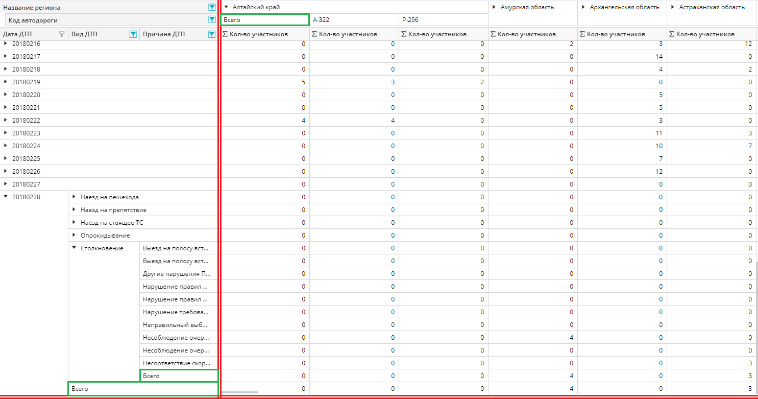Expand the Архангельская область column
This screenshot has width=758, height=399.
click(583, 7)
